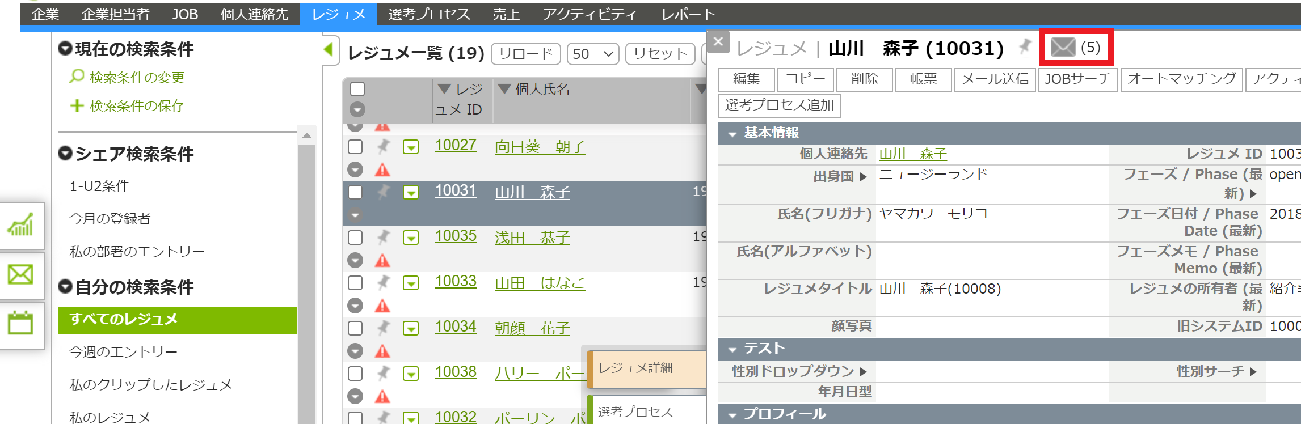Click the magnifier icon for 検索条件の変更
Image resolution: width=1301 pixels, height=424 pixels.
click(x=77, y=77)
